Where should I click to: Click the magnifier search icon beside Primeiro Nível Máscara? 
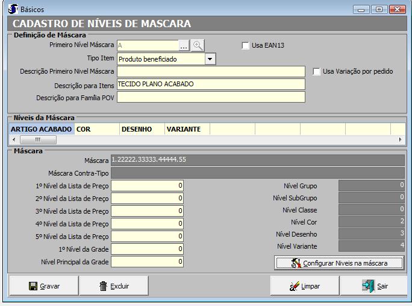click(198, 45)
